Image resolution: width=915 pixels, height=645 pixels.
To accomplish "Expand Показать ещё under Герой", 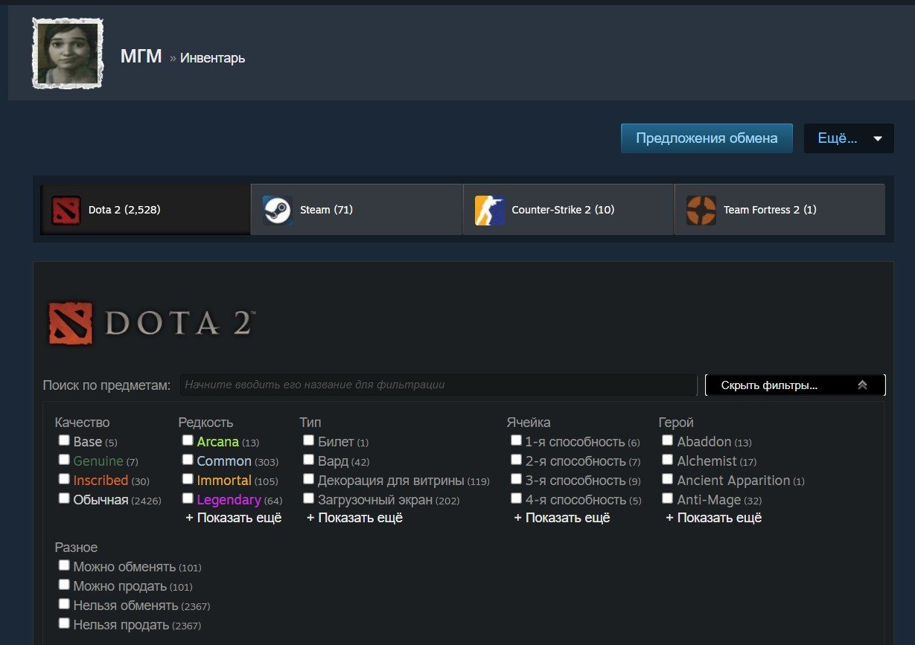I will 714,518.
